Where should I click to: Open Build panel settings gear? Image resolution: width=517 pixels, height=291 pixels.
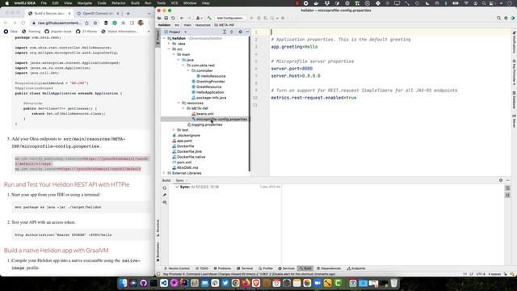pyautogui.click(x=501, y=180)
